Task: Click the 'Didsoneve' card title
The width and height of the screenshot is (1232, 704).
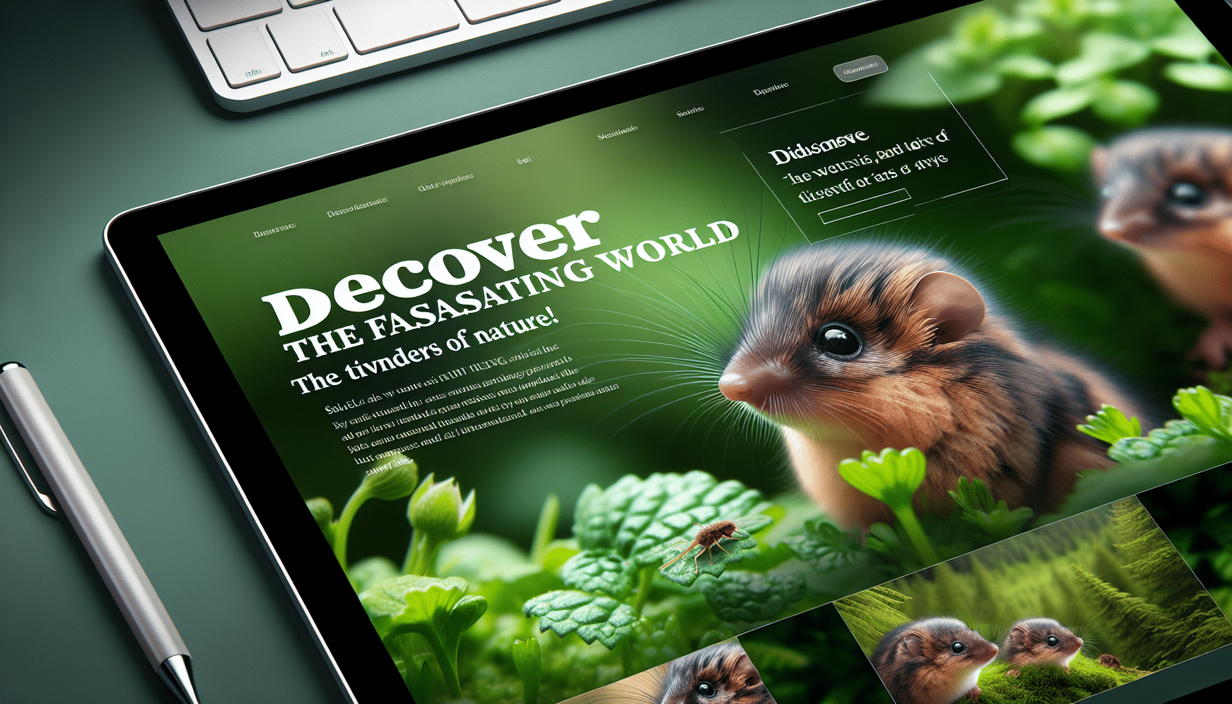Action: [x=818, y=148]
